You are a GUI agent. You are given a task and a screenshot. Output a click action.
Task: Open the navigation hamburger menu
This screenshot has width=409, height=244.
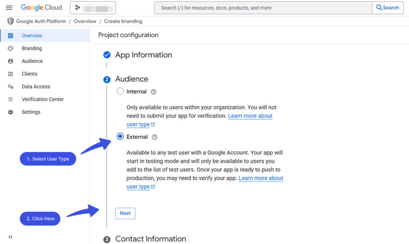[9, 7]
